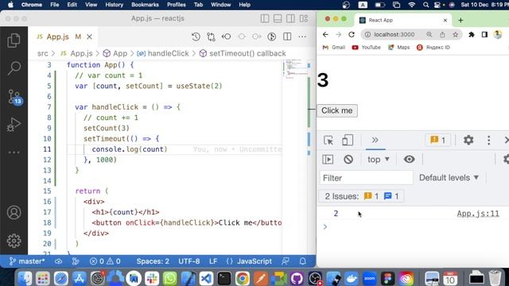The height and width of the screenshot is (286, 509).
Task: Click the editor minimap preview
Action: tap(295, 69)
